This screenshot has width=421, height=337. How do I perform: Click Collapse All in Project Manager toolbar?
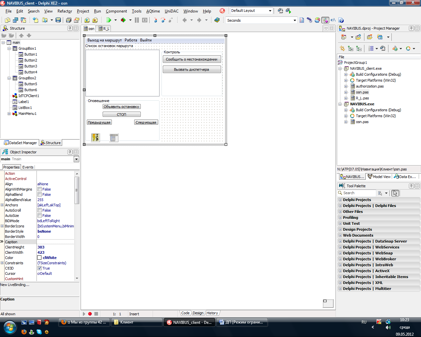(359, 48)
